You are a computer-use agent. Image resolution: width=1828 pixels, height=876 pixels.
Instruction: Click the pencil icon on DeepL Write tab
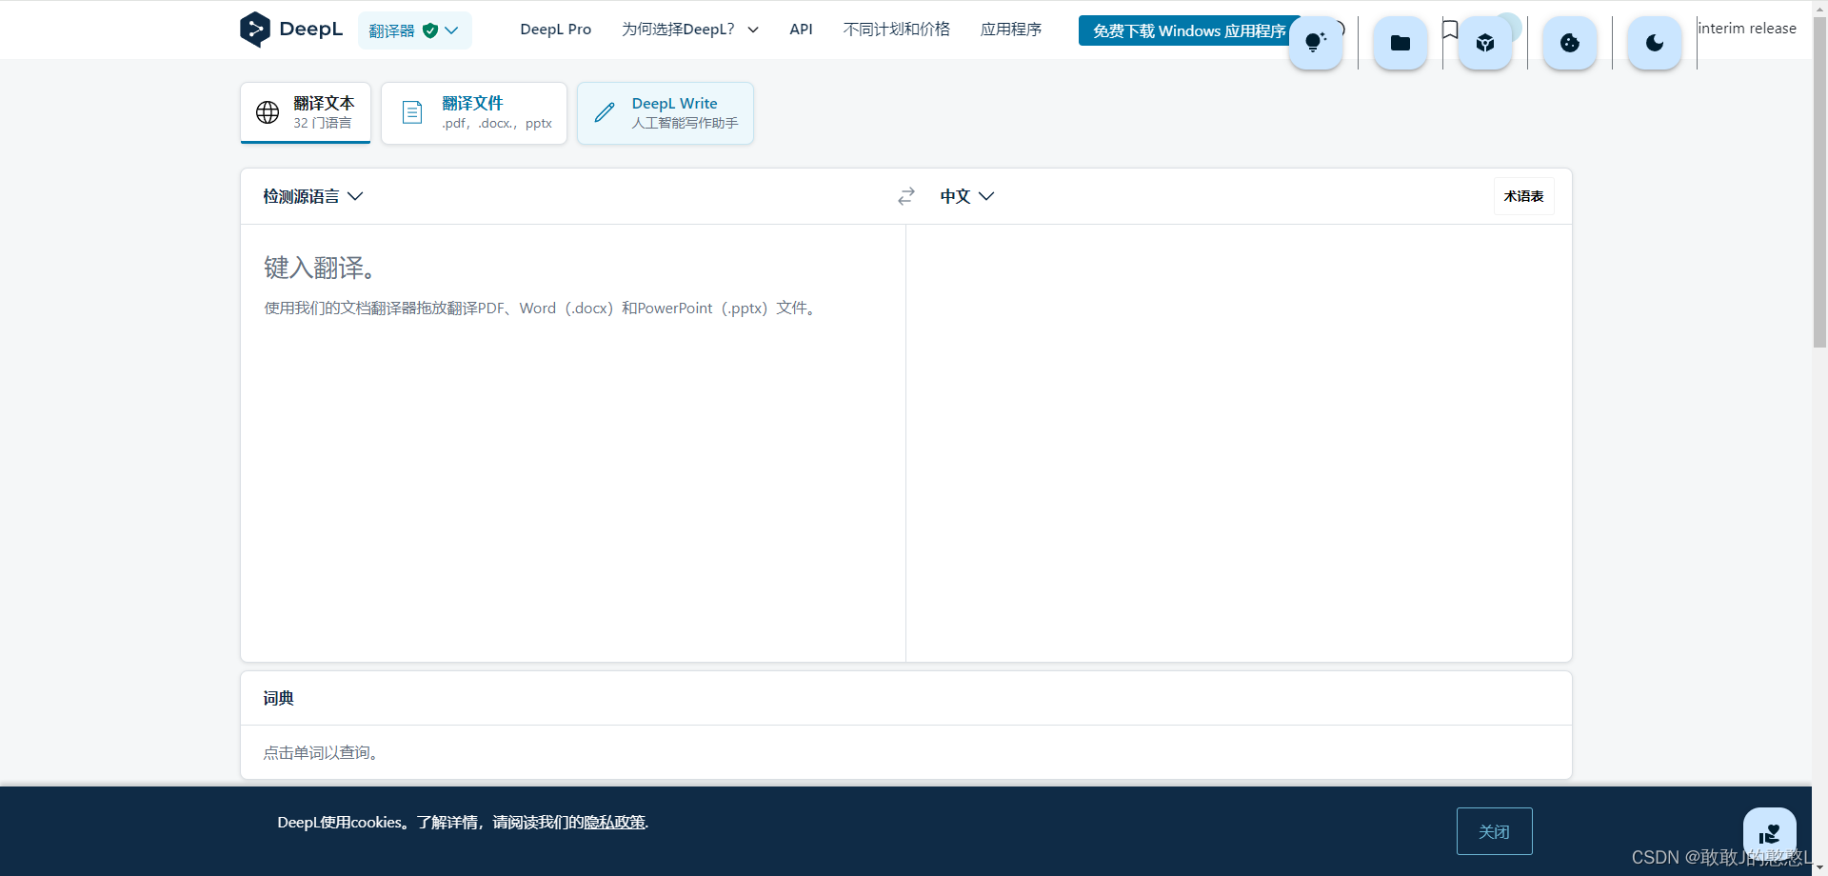605,112
